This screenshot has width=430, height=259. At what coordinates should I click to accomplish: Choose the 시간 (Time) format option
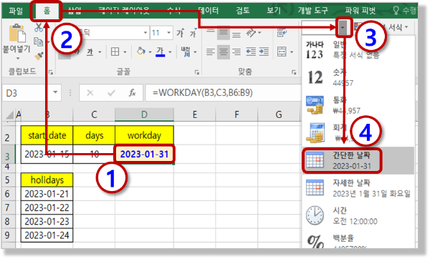(x=358, y=216)
